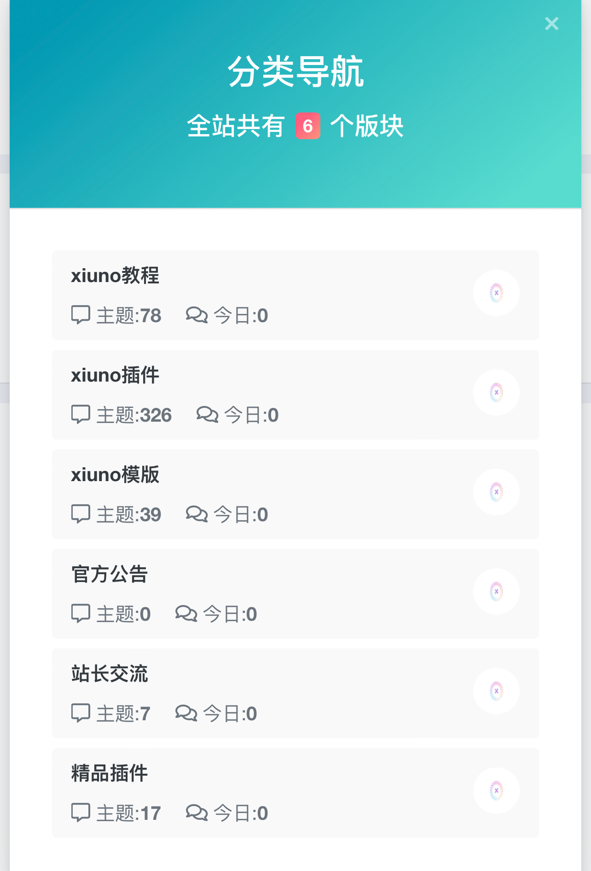Click the red badge showing 6 forums
This screenshot has height=871, width=591.
pyautogui.click(x=307, y=126)
